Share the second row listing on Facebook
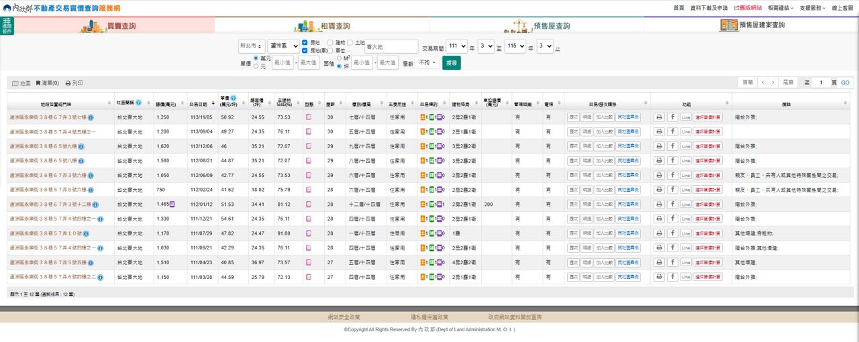 pos(672,132)
